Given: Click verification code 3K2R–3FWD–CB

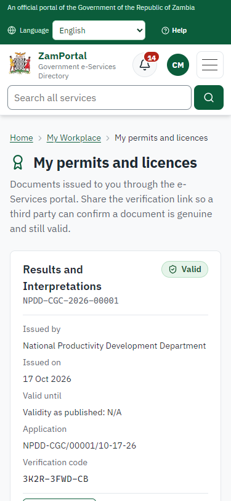Looking at the screenshot, I should [x=55, y=479].
